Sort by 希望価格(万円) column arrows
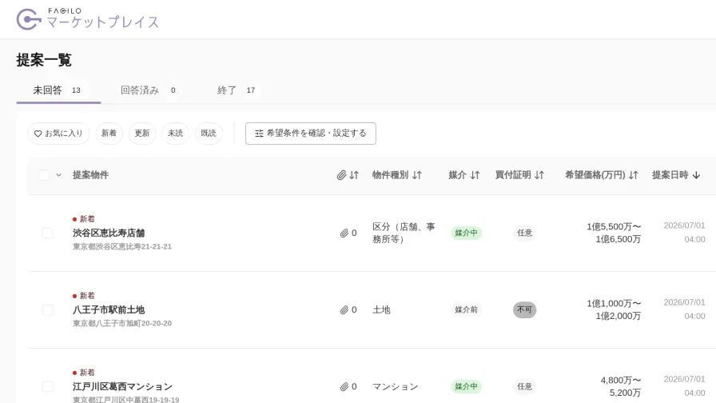This screenshot has height=403, width=716. pyautogui.click(x=633, y=175)
